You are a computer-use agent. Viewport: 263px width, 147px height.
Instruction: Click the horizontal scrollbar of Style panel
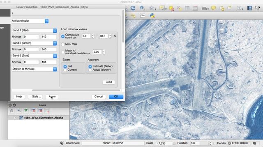(76, 90)
